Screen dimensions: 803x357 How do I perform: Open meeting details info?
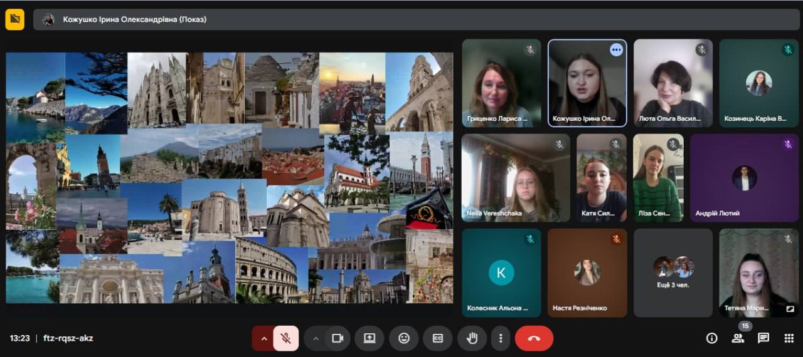tap(711, 338)
